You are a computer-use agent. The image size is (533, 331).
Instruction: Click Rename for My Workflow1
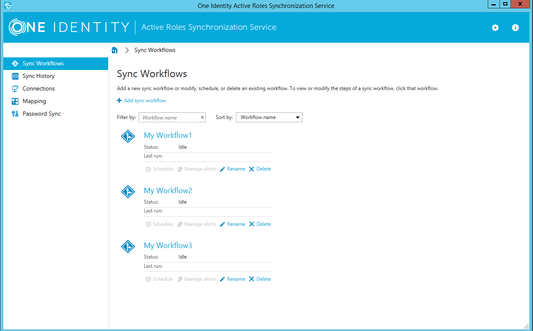tap(236, 169)
